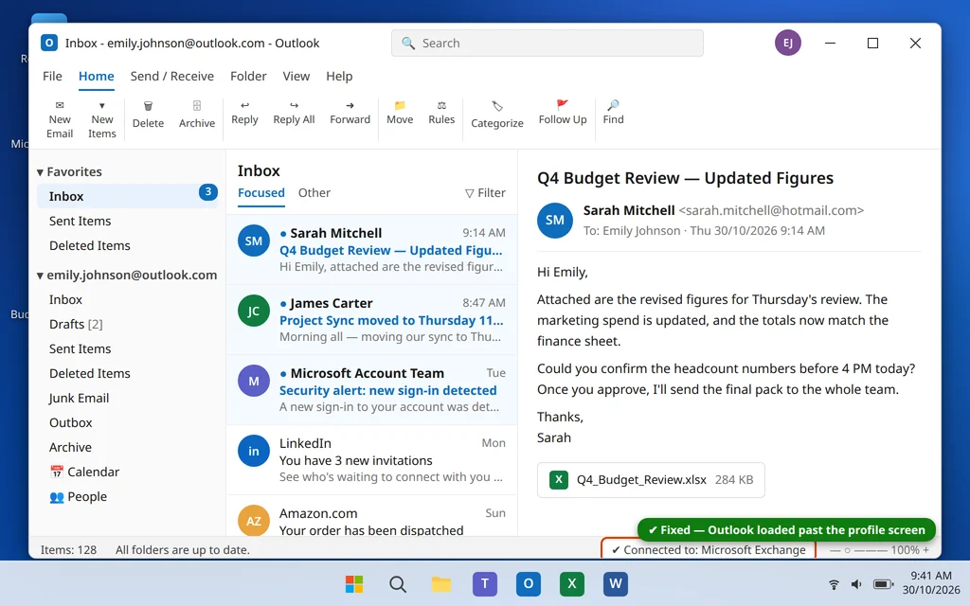Switch to the Home ribbon tab
Screen dimensions: 970x606
click(x=96, y=76)
